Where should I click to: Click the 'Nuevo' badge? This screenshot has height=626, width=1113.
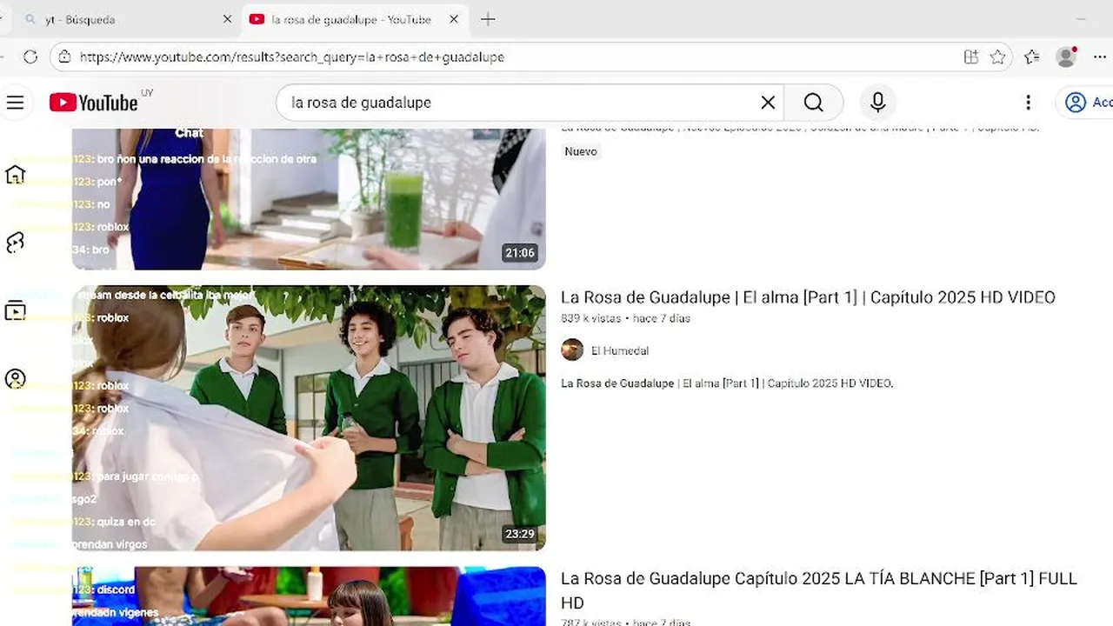coord(581,151)
